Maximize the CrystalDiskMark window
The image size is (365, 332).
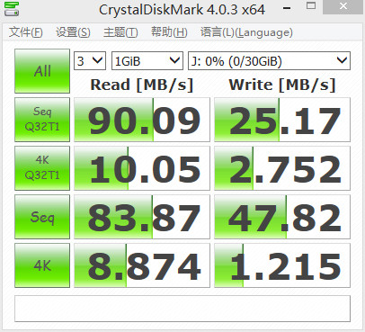[x=311, y=5]
